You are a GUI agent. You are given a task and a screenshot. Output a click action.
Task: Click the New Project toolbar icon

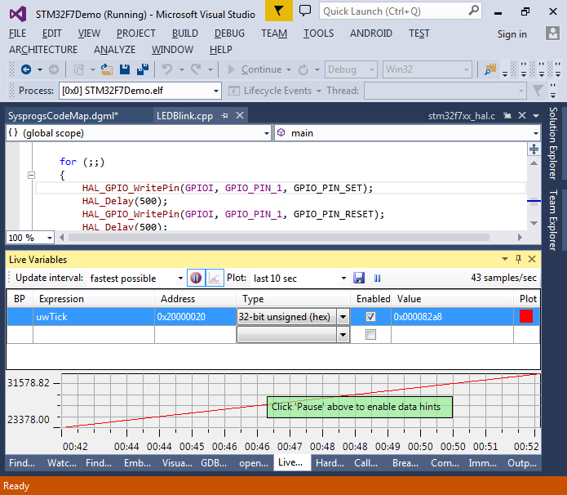(x=78, y=69)
